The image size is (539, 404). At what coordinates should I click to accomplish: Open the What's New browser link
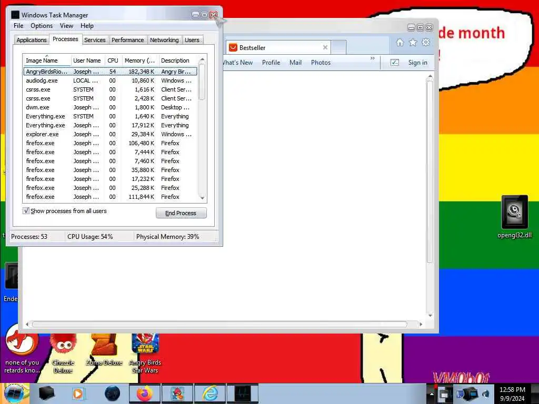(238, 63)
